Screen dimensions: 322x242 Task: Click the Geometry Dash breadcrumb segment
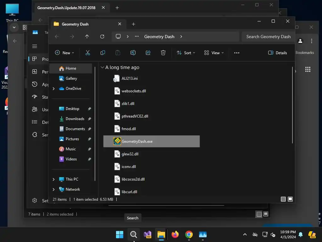tap(159, 37)
